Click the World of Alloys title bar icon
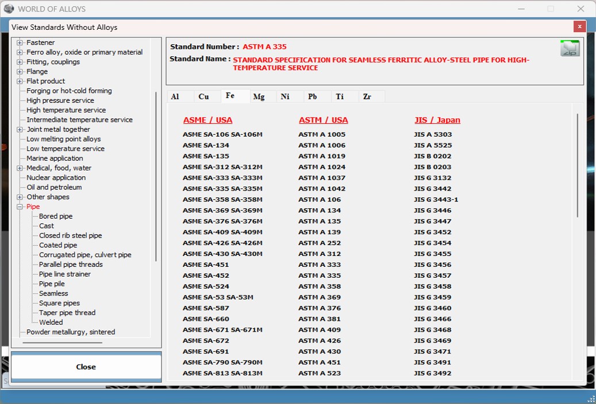Image resolution: width=596 pixels, height=404 pixels. [9, 9]
